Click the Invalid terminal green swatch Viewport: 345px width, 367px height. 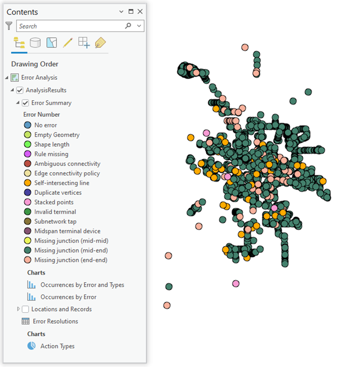[x=28, y=211]
